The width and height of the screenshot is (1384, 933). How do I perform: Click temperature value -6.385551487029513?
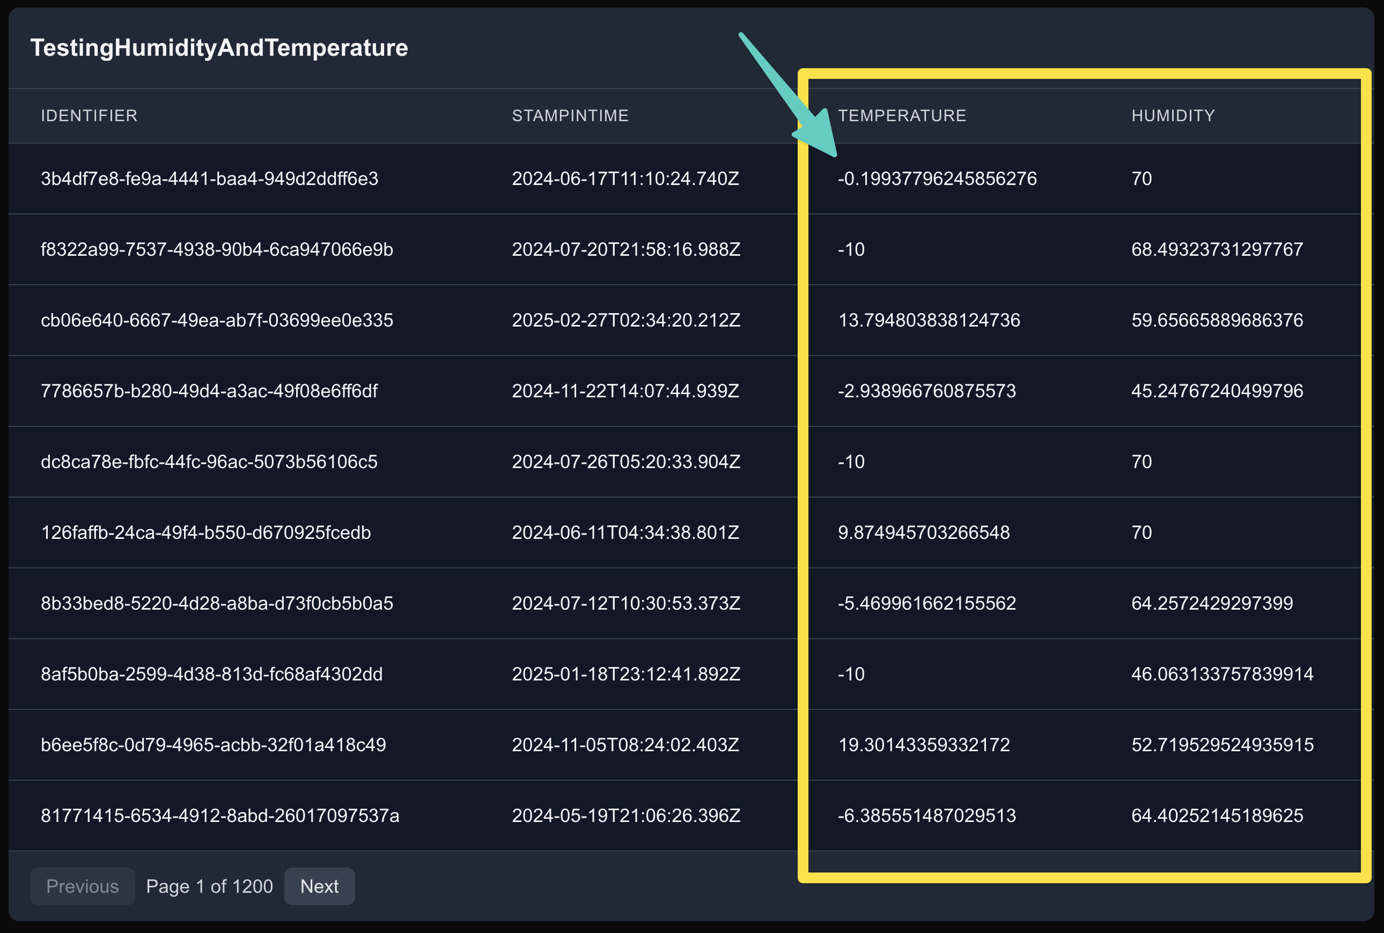pyautogui.click(x=927, y=816)
